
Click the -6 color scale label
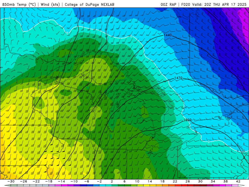pos(87,181)
